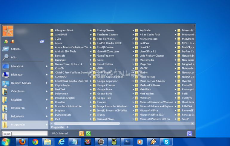
Task: Switch to Photoshop in the taskbar
Action: [x=127, y=142]
